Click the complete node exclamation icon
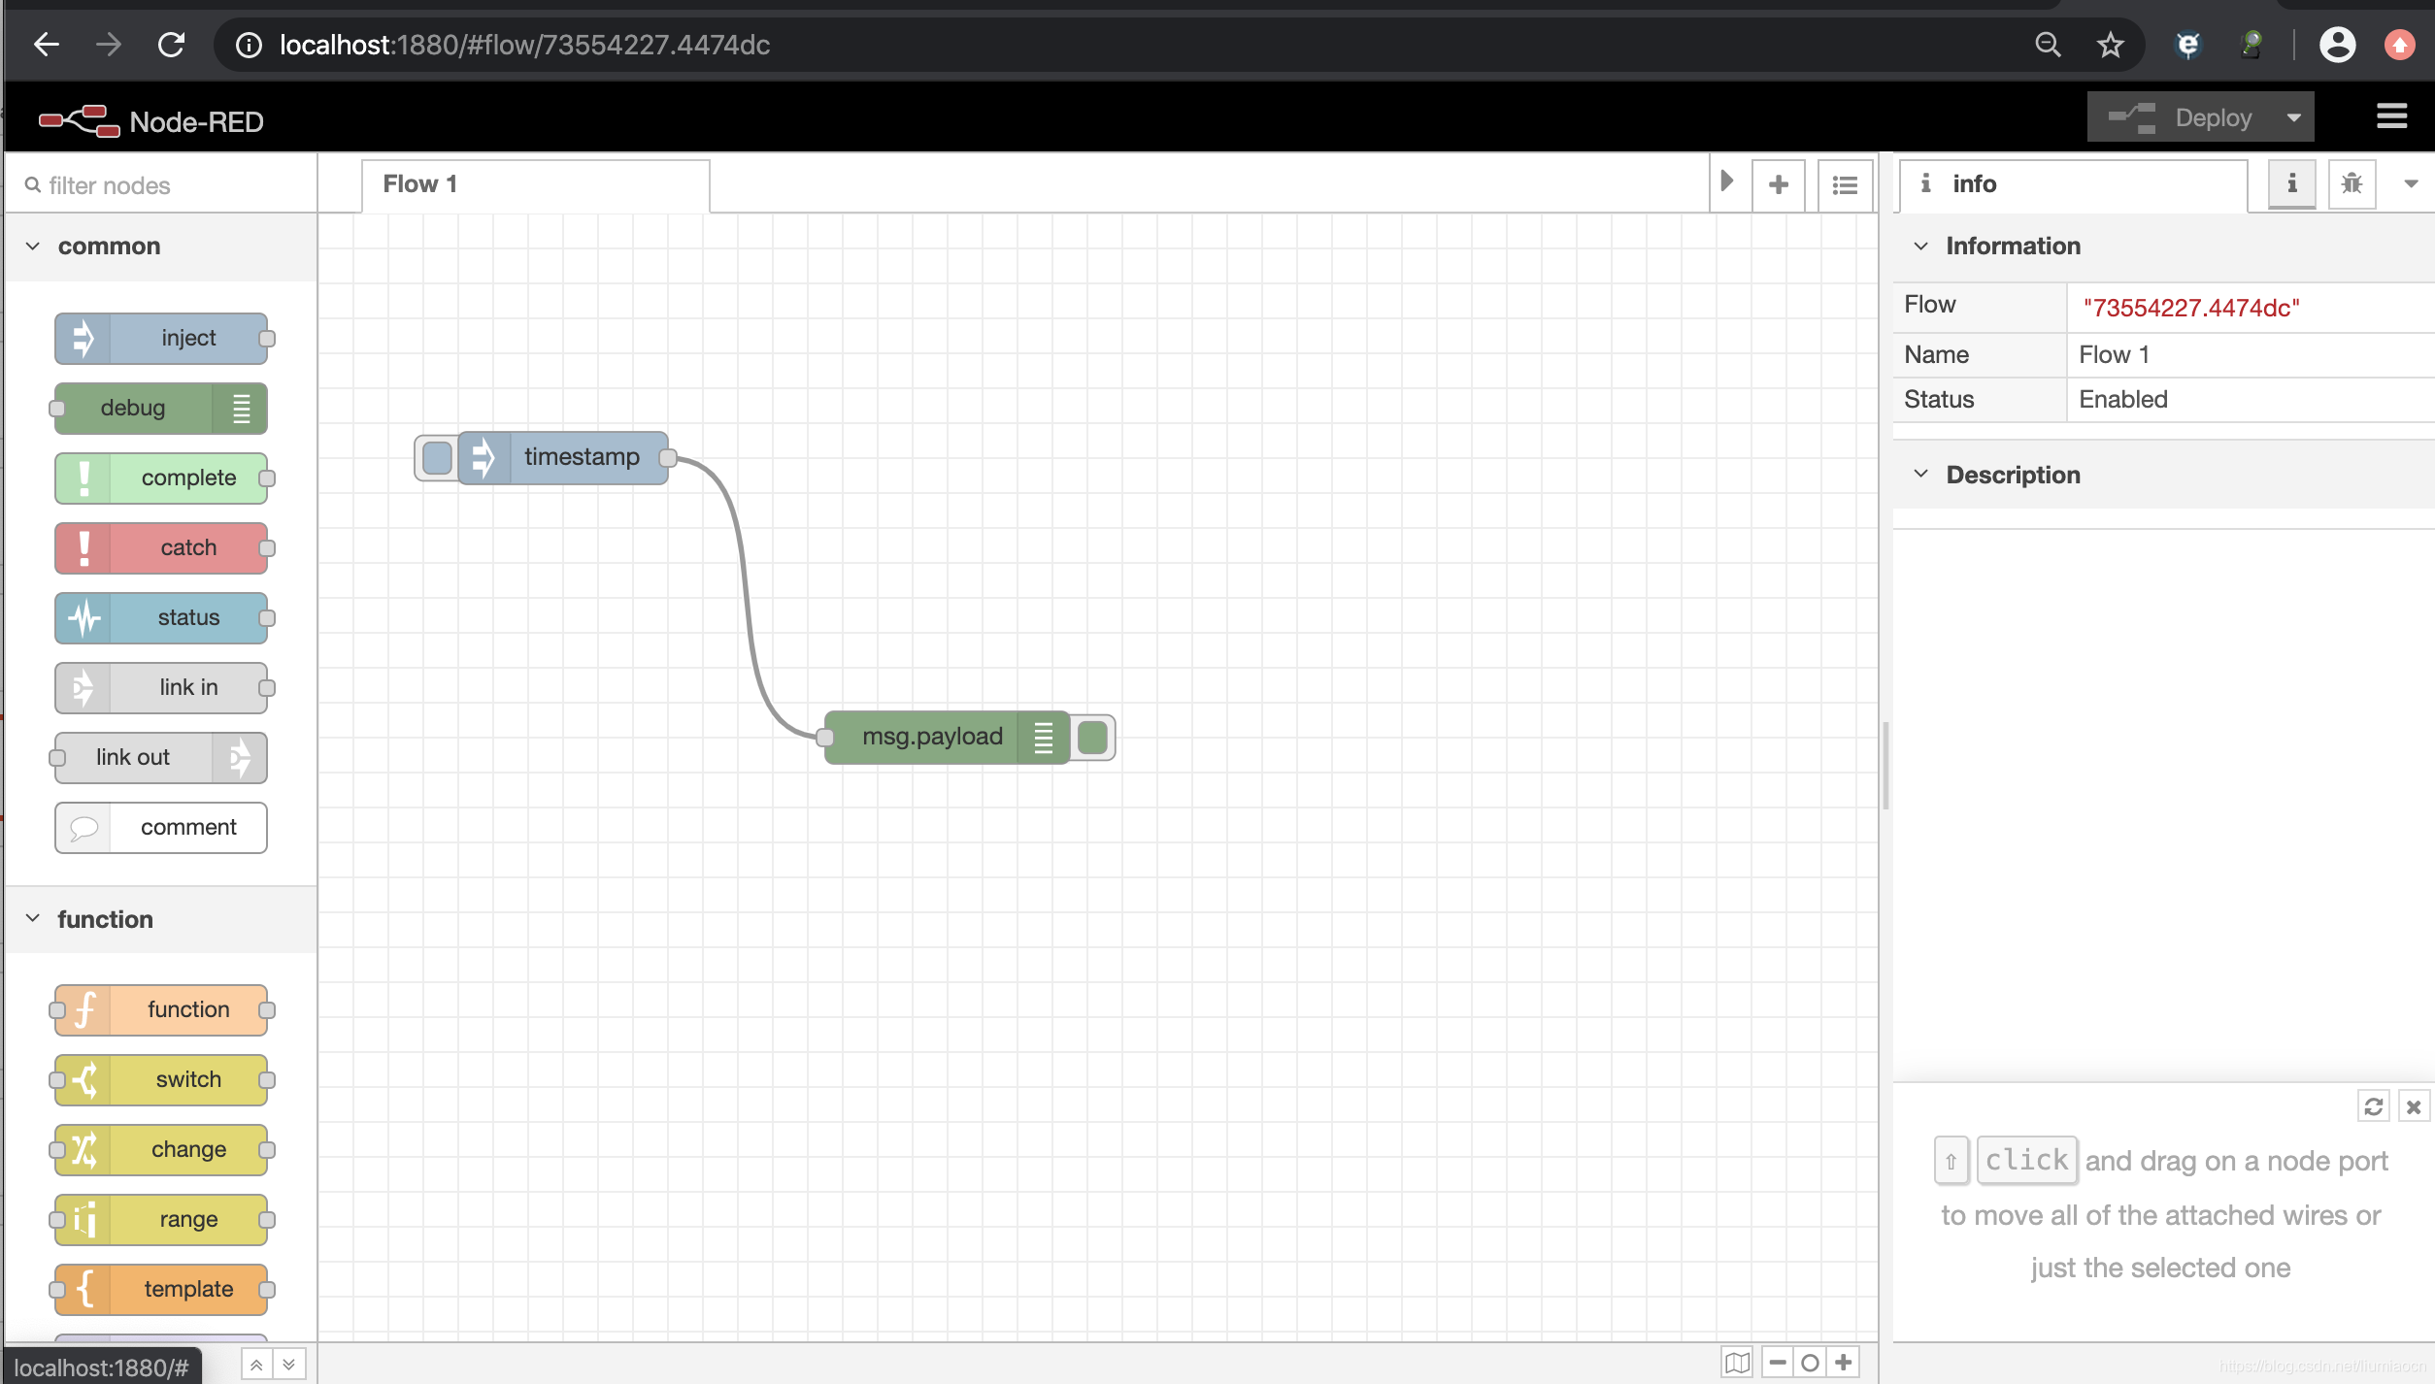This screenshot has width=2435, height=1384. (x=83, y=477)
